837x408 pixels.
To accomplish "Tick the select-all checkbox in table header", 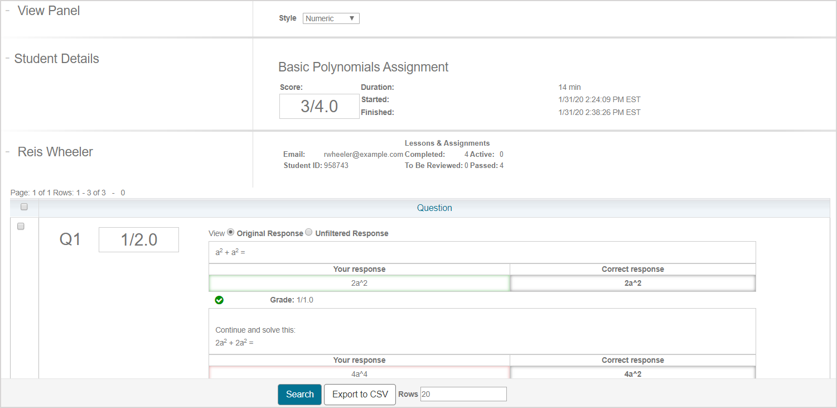I will click(24, 207).
